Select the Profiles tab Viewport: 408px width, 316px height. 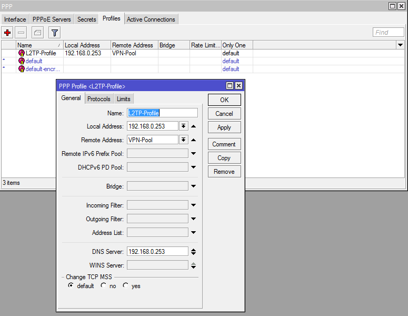[112, 18]
